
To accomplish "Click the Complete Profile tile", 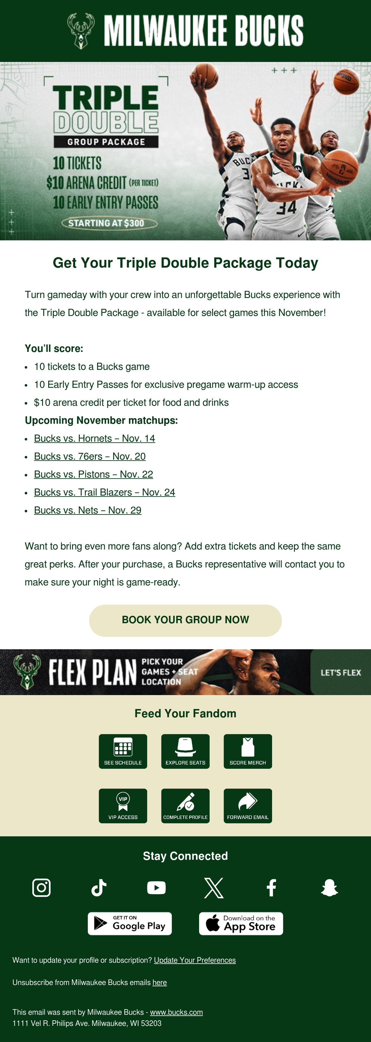I will [185, 806].
